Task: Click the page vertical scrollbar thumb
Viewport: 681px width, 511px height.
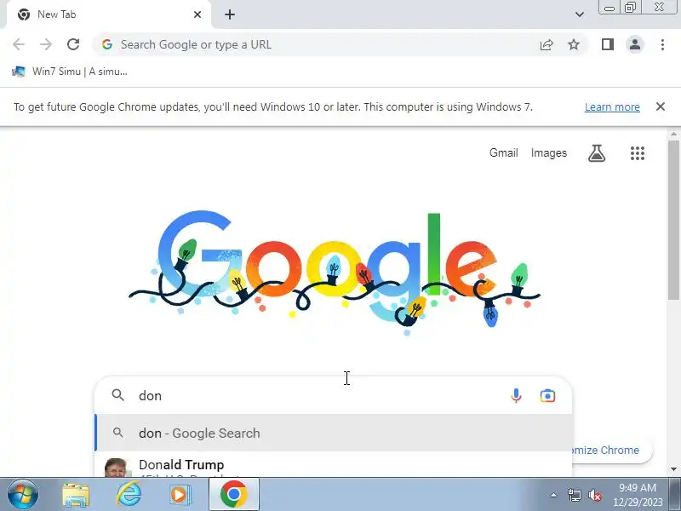Action: [x=673, y=220]
